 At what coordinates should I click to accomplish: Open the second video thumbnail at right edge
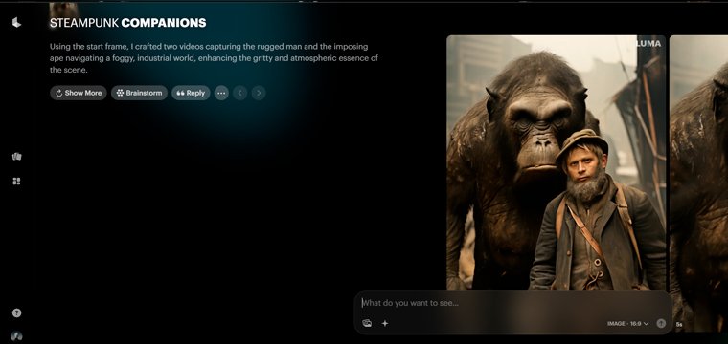[x=698, y=183]
